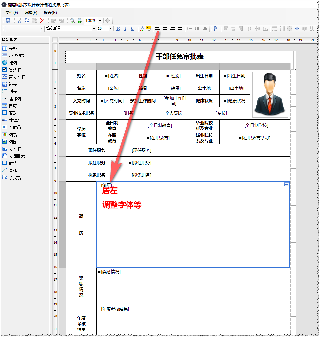Click the decrease indent icon
Viewport: 322px width, 339px height.
point(205,29)
